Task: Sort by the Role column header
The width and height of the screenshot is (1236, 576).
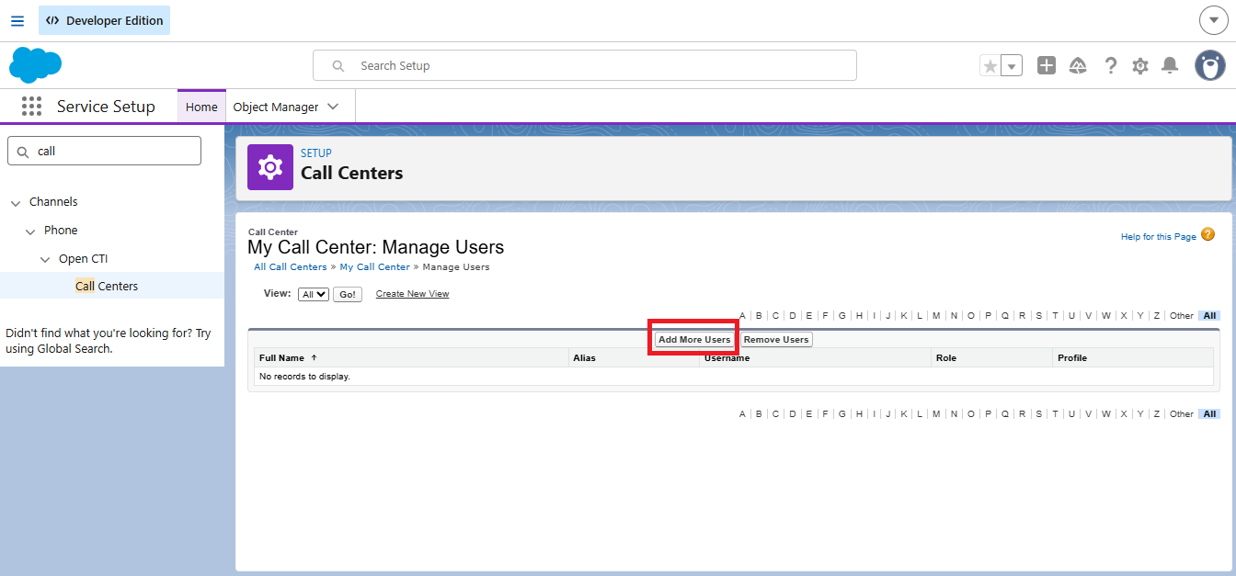Action: click(946, 357)
